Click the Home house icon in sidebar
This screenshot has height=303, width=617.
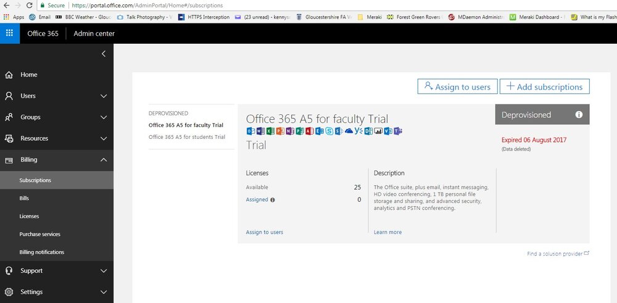pyautogui.click(x=9, y=75)
